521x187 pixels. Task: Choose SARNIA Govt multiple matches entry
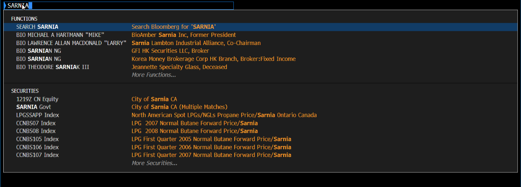click(x=260, y=107)
